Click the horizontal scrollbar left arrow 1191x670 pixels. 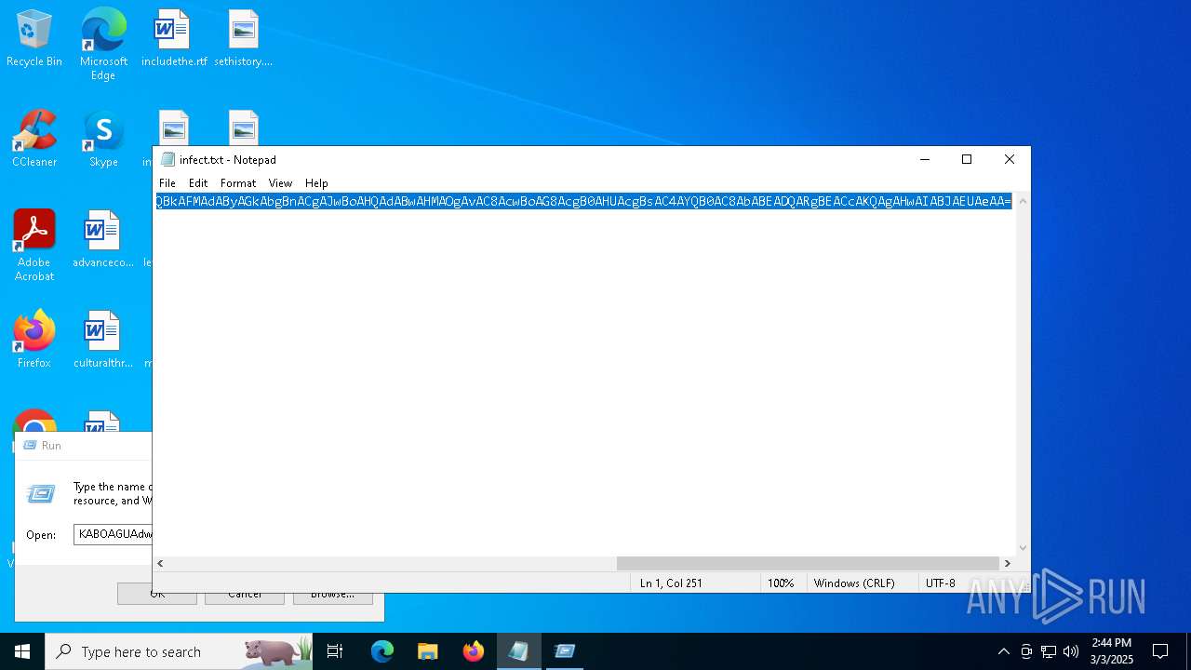pos(160,563)
